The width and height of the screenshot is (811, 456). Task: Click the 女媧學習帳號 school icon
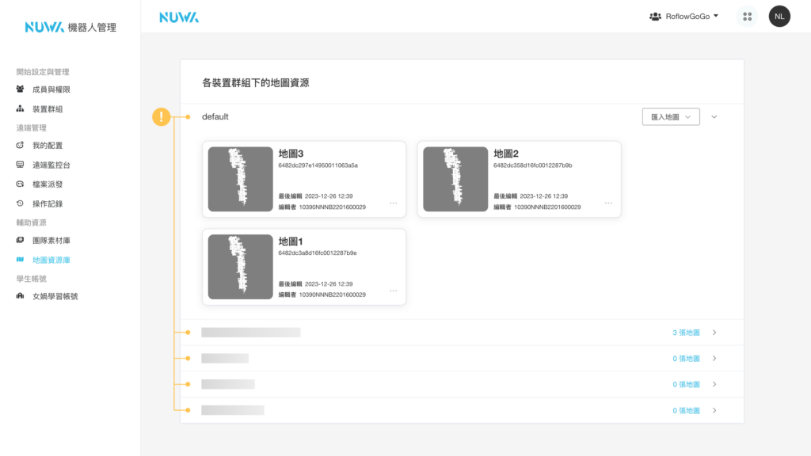(x=20, y=296)
